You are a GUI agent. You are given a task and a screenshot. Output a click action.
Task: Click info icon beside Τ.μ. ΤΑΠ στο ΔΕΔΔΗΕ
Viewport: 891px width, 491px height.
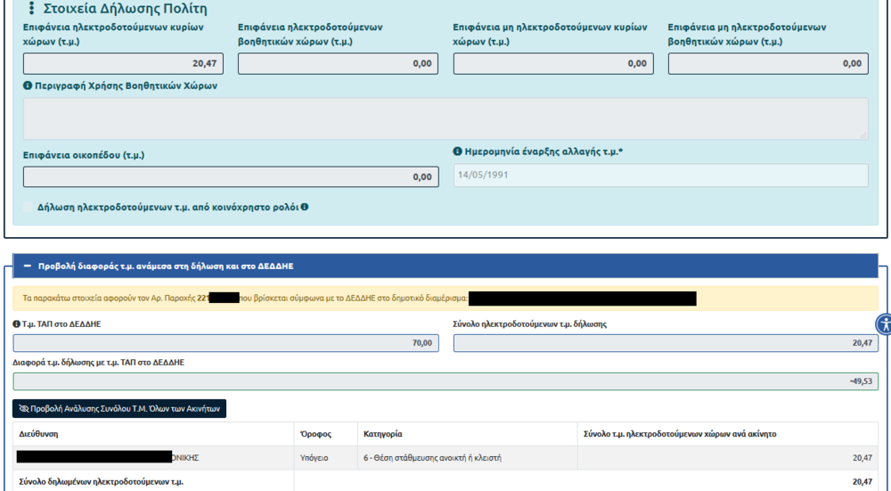tap(17, 323)
